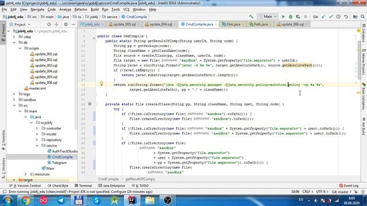Run the Main configuration with green play

coord(283,17)
